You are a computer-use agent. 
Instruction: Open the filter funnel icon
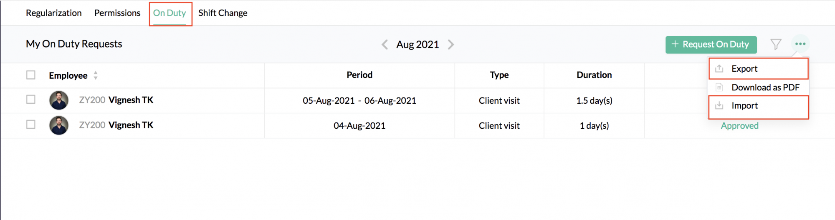(776, 44)
